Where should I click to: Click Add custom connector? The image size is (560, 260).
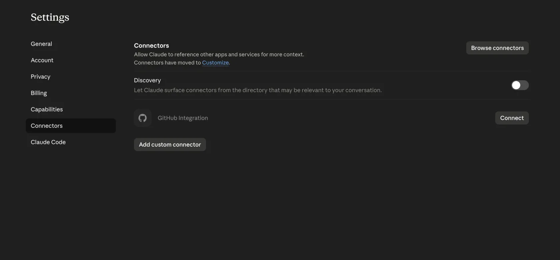[x=170, y=145]
